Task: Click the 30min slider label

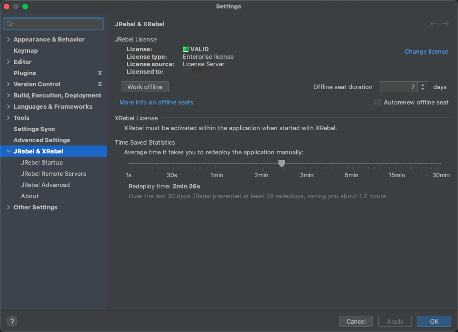Action: click(x=441, y=175)
